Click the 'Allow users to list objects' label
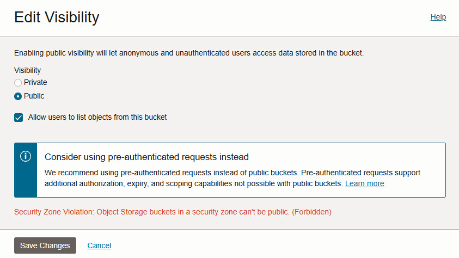The image size is (459, 258). click(97, 118)
